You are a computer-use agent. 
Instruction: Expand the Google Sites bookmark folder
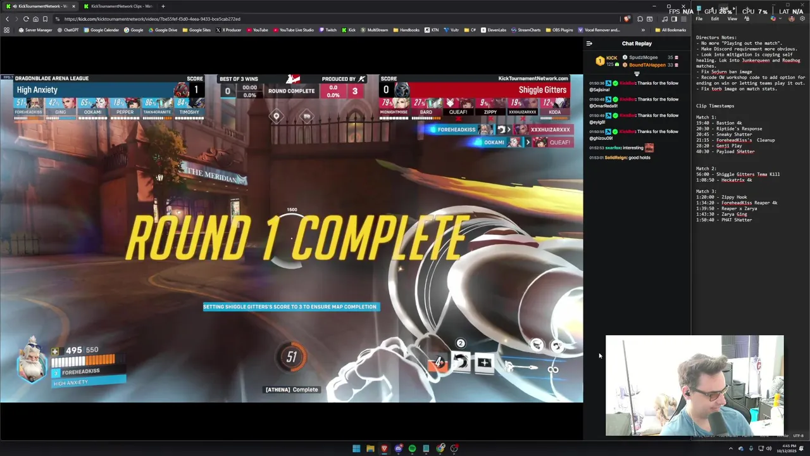pos(196,30)
